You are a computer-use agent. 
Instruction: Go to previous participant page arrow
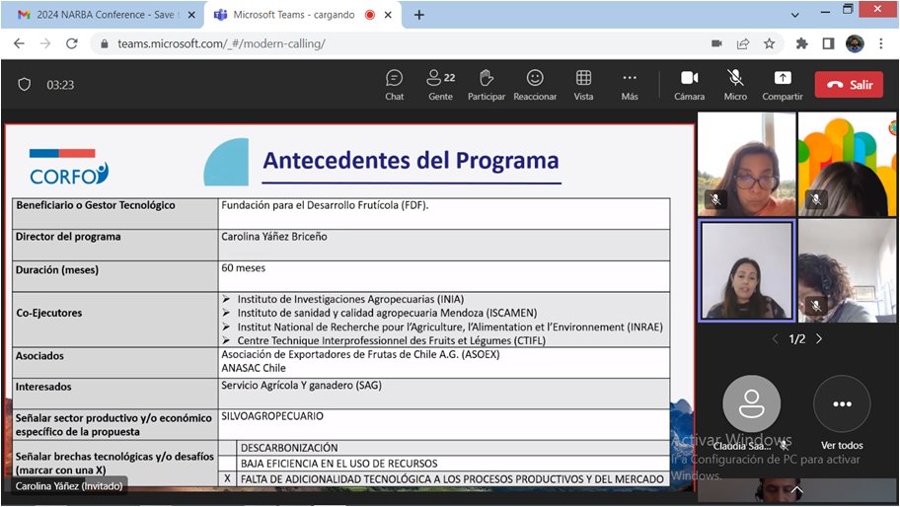point(776,339)
